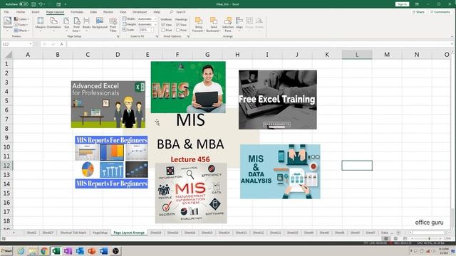Viewport: 456px width, 256px height.
Task: Select the MIS Reports For Beginners image
Action: [x=111, y=162]
